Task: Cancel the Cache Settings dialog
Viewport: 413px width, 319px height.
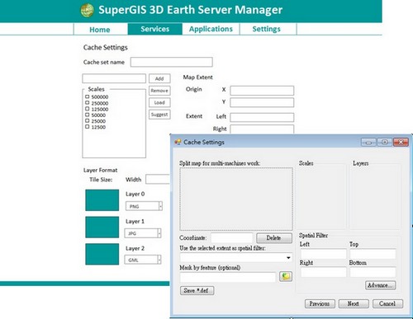Action: point(387,303)
